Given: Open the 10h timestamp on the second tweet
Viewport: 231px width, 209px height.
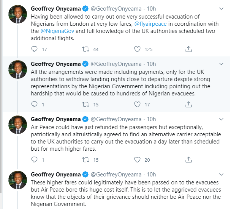Looking at the screenshot, I should pos(151,64).
